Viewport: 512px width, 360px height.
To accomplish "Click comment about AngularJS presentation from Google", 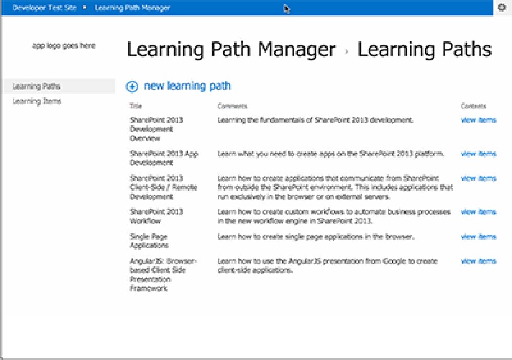I will pyautogui.click(x=327, y=265).
